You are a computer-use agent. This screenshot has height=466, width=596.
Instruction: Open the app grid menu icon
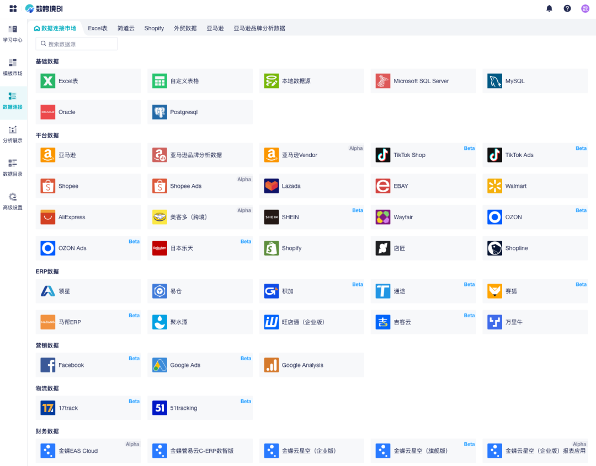click(13, 8)
